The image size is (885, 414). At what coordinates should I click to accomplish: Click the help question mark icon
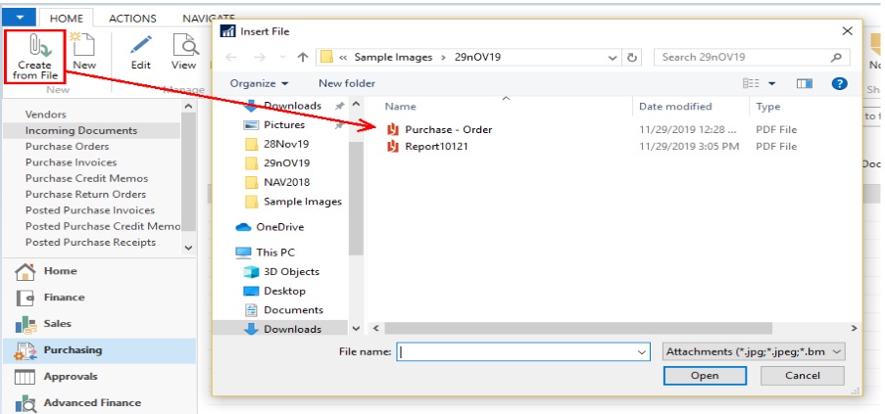[x=839, y=84]
